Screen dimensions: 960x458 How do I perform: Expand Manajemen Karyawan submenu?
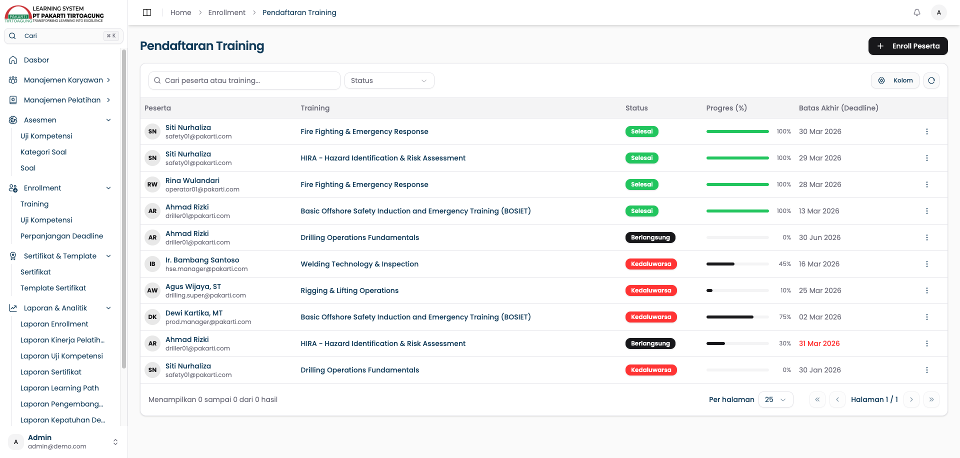[x=108, y=80]
